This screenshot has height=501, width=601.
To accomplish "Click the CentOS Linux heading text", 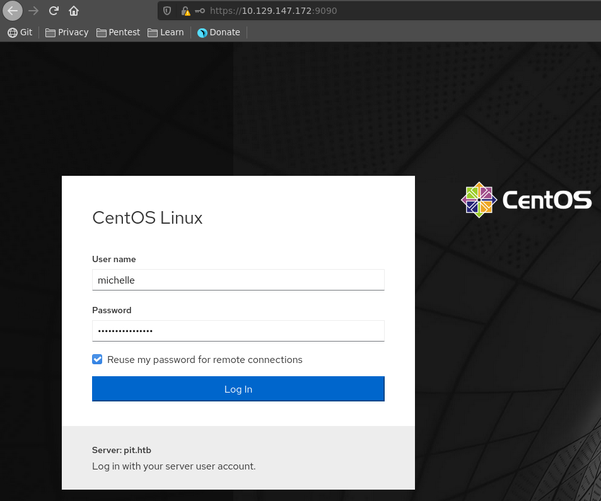I will click(148, 218).
